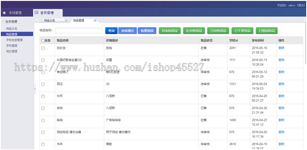Filter by 待审核商品

[x=170, y=31]
